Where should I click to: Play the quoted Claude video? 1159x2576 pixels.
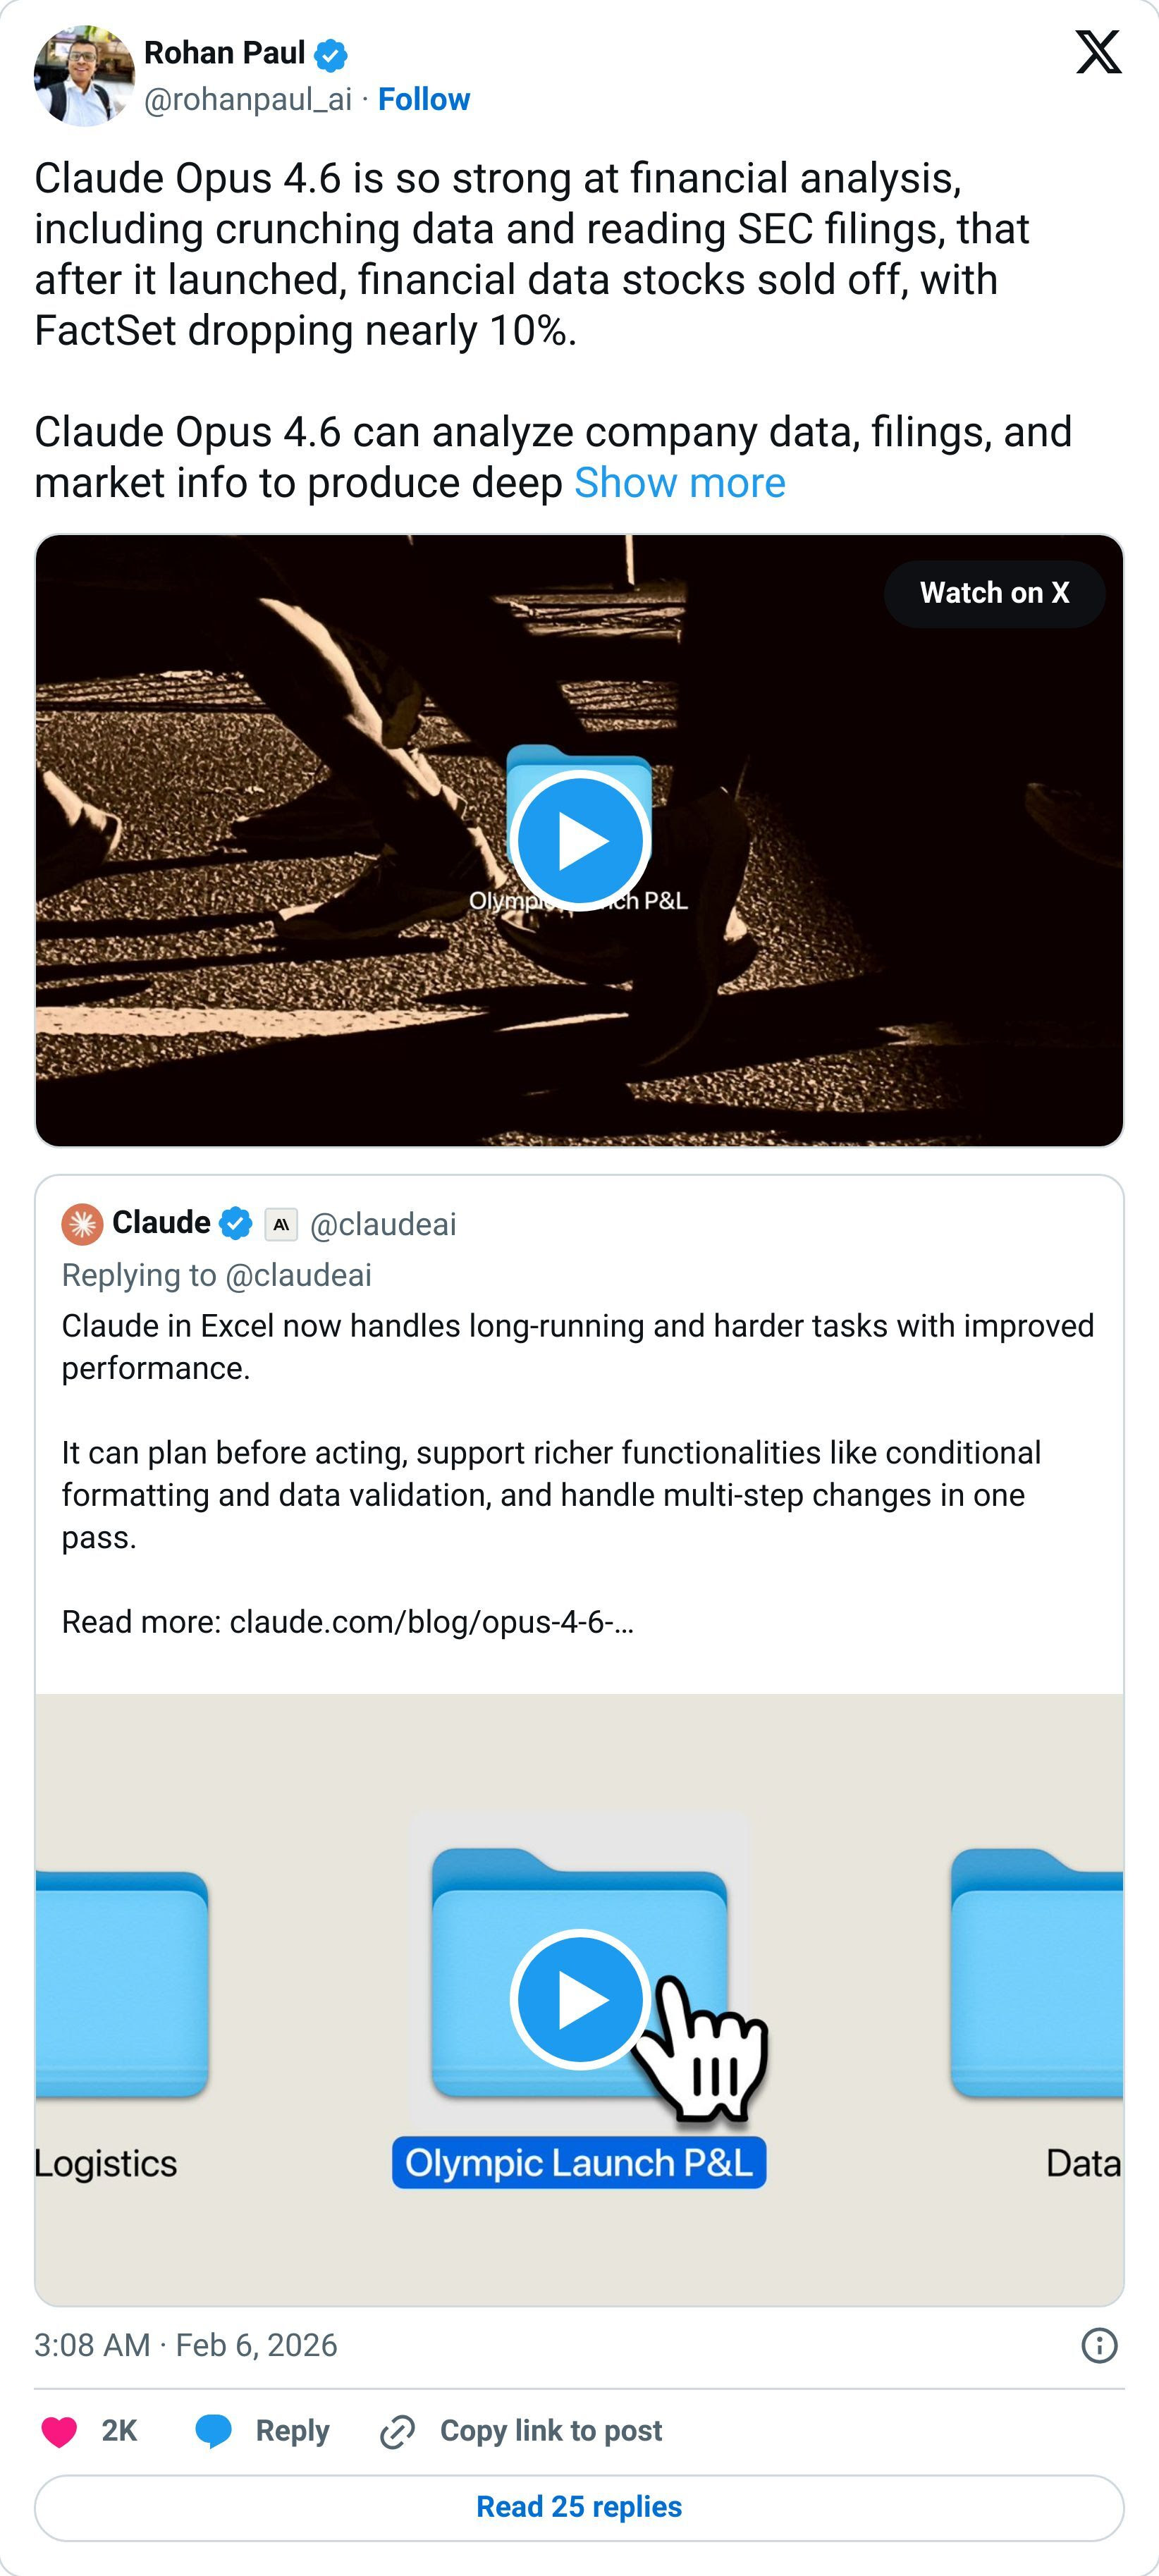580,2000
